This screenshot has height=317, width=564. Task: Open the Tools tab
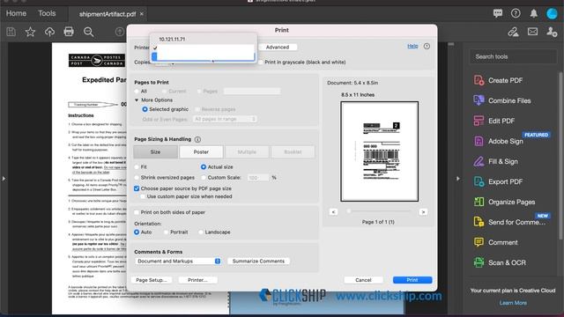[47, 13]
